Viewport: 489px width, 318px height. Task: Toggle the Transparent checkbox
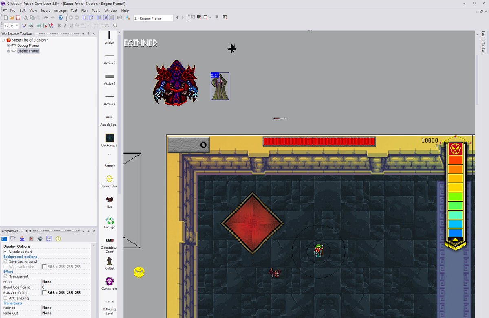coord(5,276)
